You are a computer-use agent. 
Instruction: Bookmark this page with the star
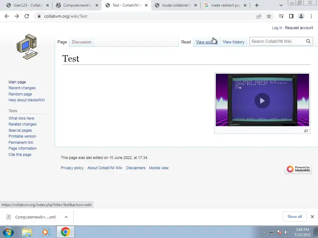269,16
